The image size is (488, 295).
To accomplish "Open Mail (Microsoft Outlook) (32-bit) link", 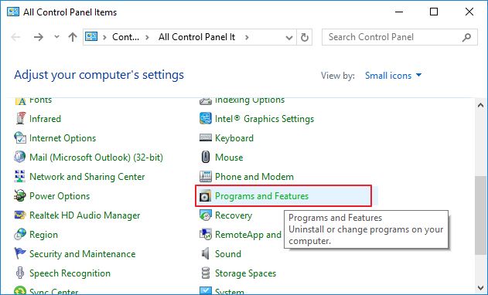I will tap(96, 158).
